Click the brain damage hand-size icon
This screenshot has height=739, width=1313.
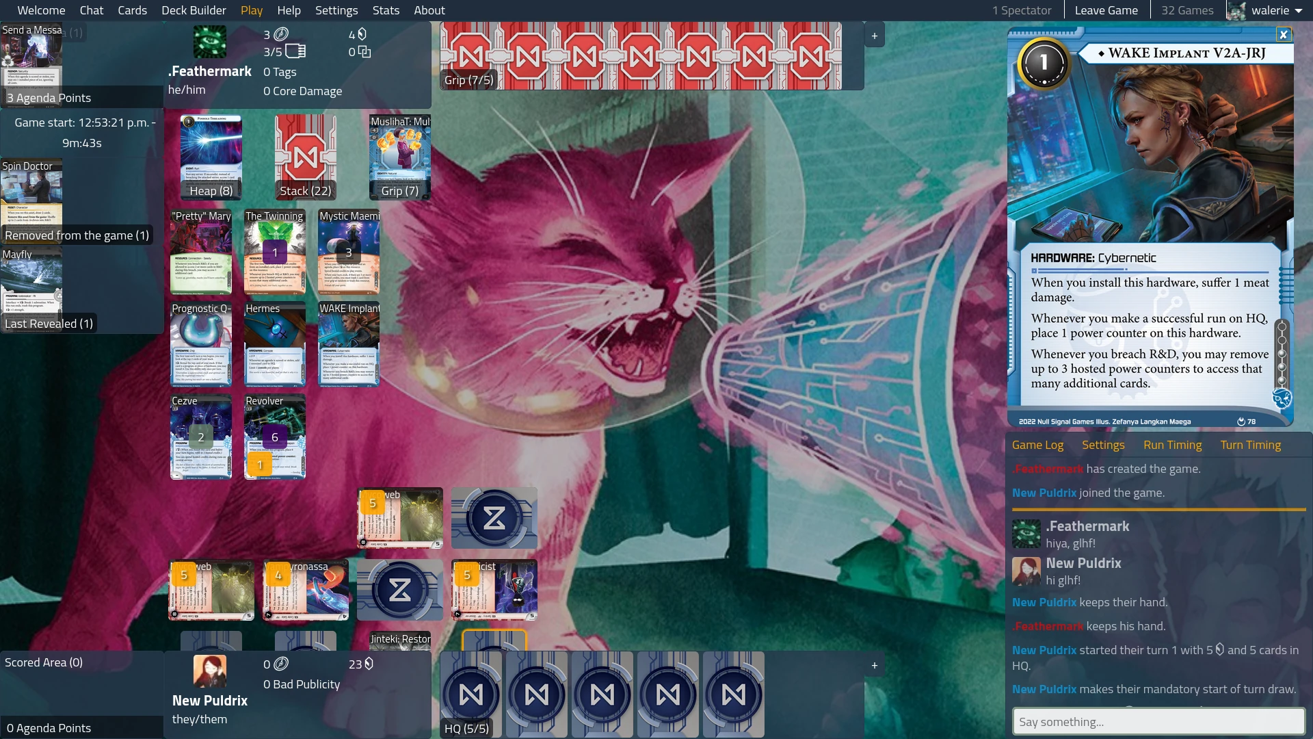pos(364,52)
